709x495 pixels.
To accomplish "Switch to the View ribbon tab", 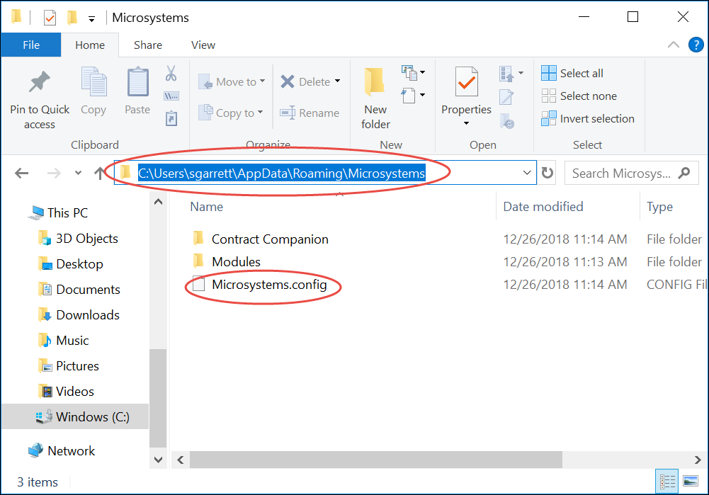I will click(x=203, y=45).
